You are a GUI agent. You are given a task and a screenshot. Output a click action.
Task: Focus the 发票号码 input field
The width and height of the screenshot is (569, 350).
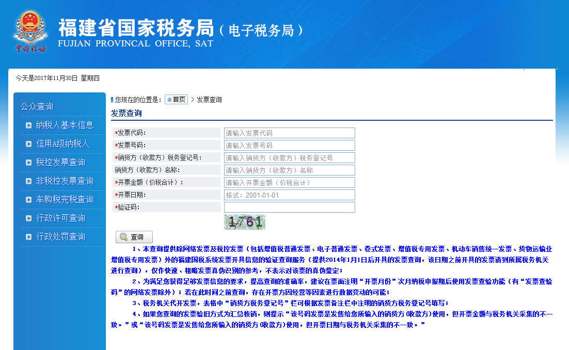tap(290, 146)
